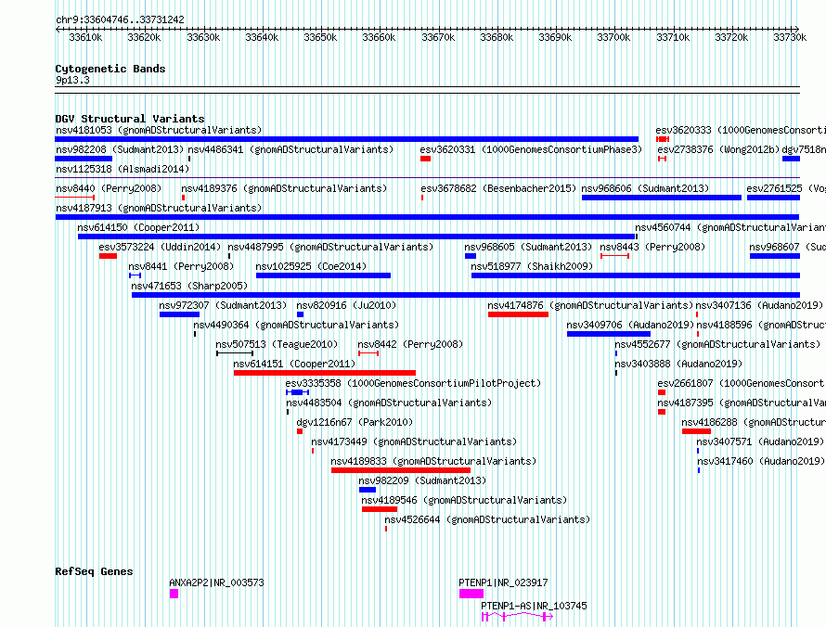Click nsv4526644 gnomAD variant label
This screenshot has width=826, height=627.
(487, 519)
